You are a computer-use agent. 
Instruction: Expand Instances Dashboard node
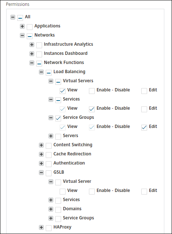coord(32,54)
